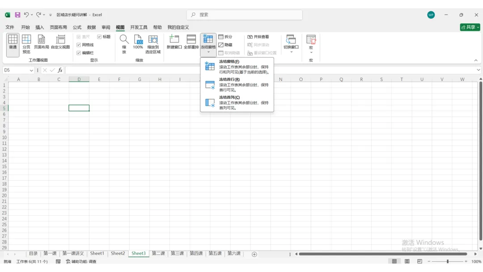Switch to Page Layout view in status bar
The image size is (483, 272).
click(x=407, y=261)
